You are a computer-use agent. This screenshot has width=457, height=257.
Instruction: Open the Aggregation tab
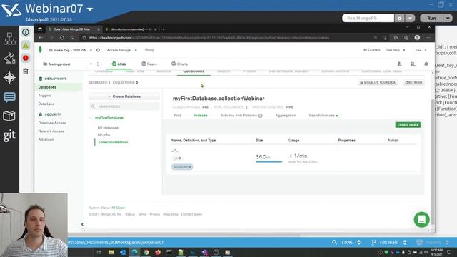(286, 116)
